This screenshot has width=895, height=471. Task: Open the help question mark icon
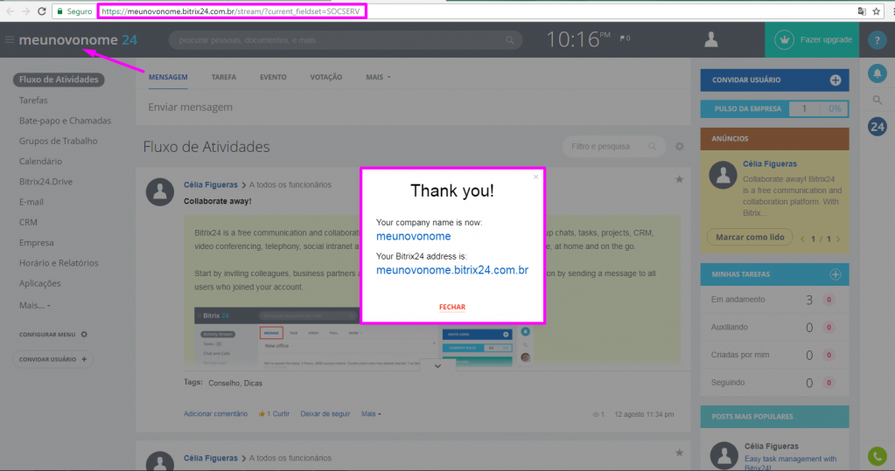coord(878,40)
